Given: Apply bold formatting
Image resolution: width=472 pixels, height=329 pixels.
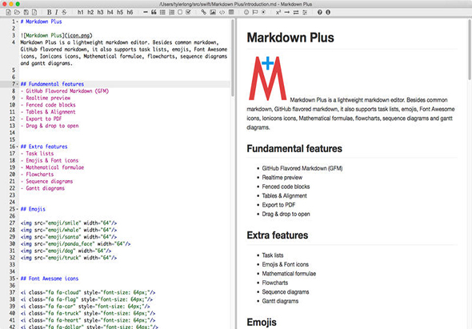Looking at the screenshot, I should pos(49,12).
